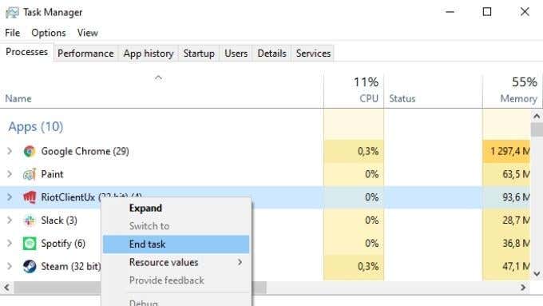The height and width of the screenshot is (306, 543).
Task: Expand the Google Chrome process group
Action: 10,151
